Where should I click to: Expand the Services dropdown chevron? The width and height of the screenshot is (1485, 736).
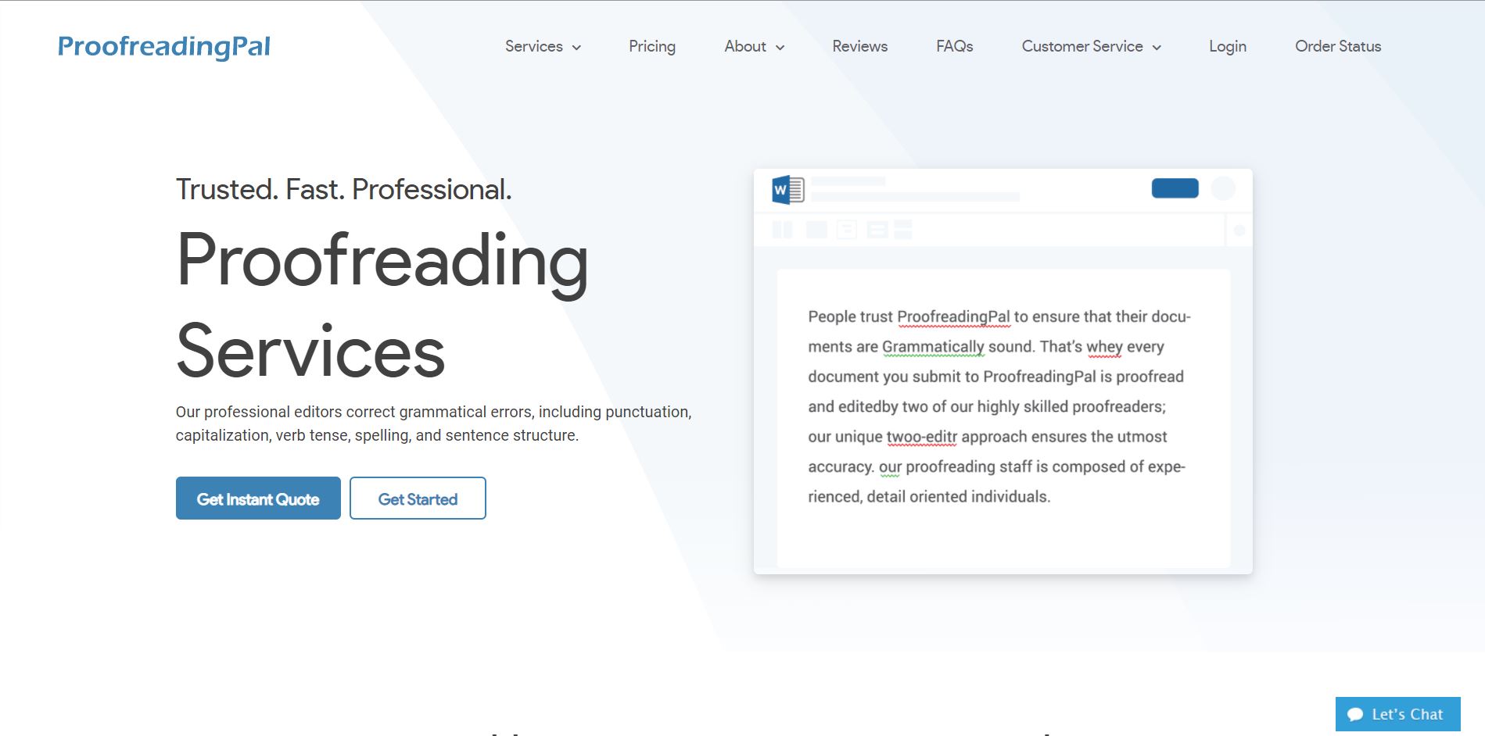[576, 48]
